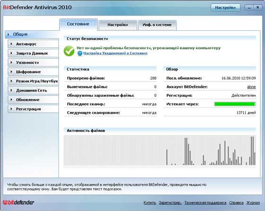Click the Последнее сканир. row label
Screen dimensions: 265x211
click(86, 104)
